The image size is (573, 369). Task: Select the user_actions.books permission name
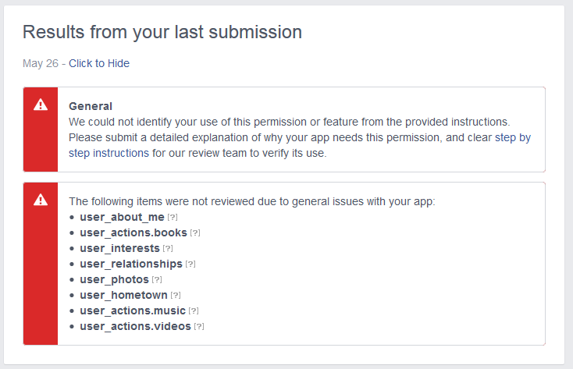coord(133,232)
